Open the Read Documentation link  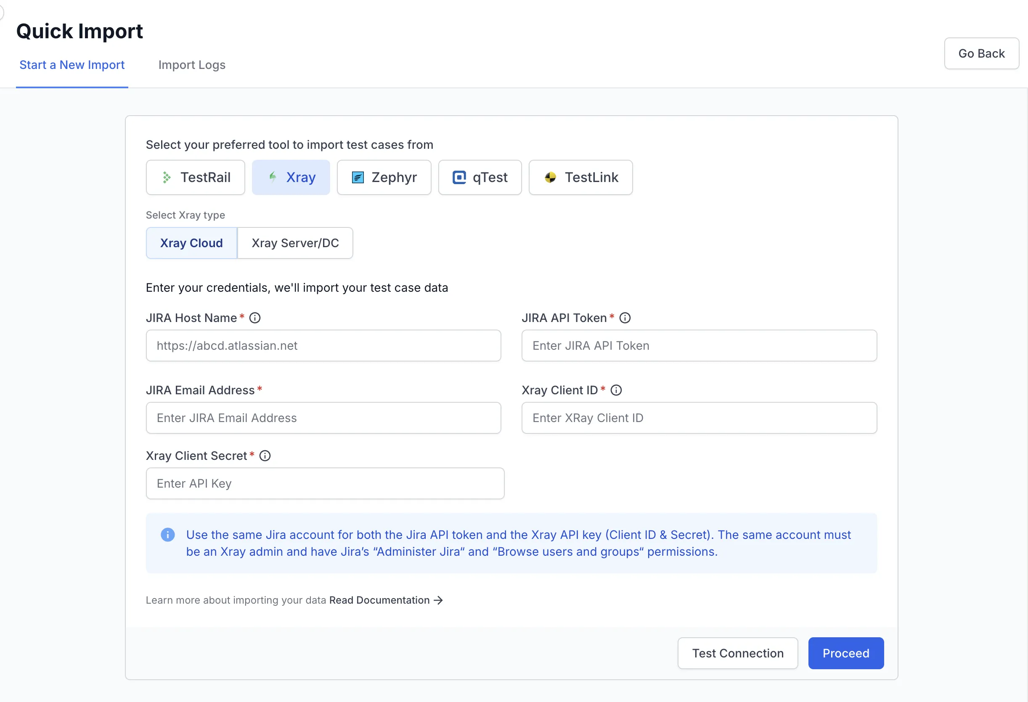tap(386, 600)
